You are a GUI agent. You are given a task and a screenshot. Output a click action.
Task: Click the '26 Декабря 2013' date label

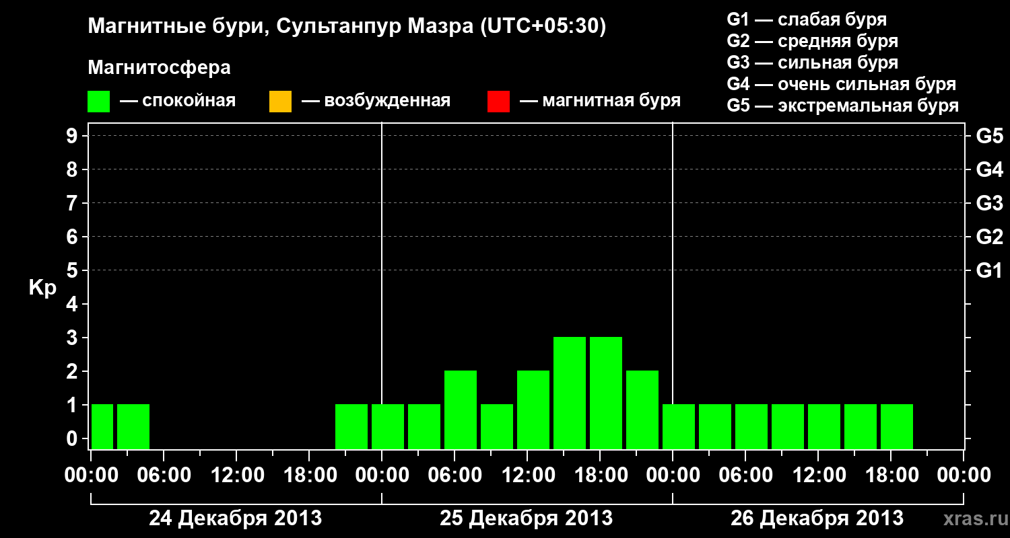[x=817, y=518]
